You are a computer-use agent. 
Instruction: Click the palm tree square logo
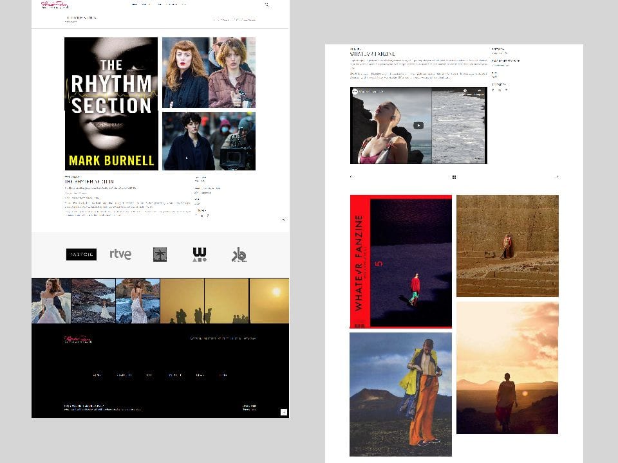(160, 255)
